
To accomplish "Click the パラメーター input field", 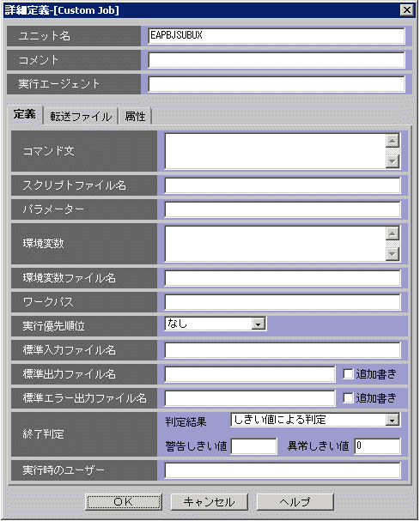I will coord(283,209).
